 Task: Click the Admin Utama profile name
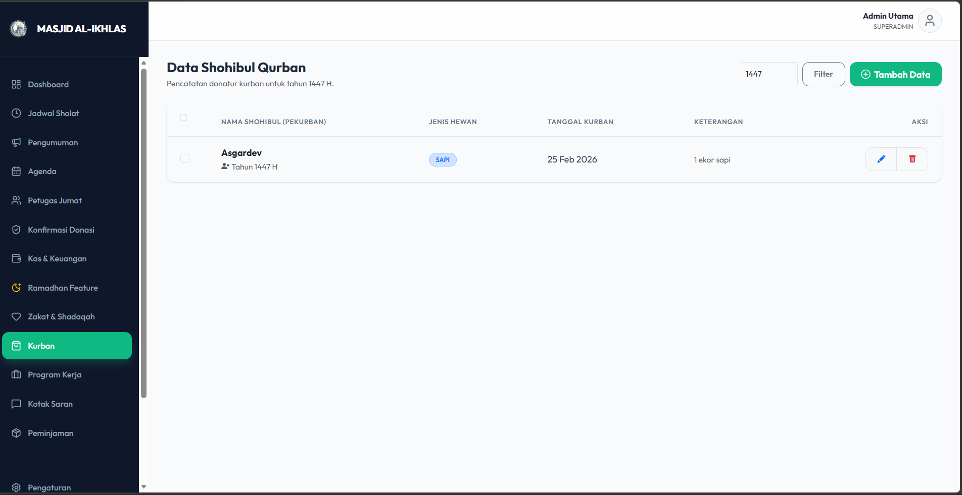pos(888,16)
